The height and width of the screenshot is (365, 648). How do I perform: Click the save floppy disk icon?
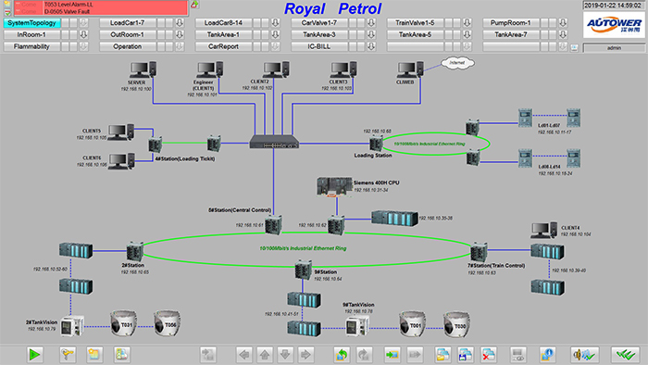(466, 354)
